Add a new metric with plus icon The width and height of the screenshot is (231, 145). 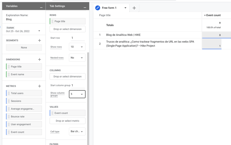coord(39,86)
